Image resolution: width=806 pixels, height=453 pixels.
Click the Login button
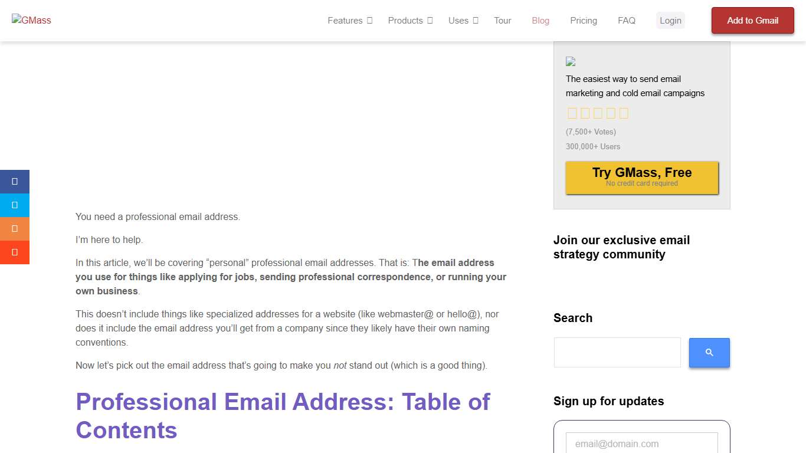pyautogui.click(x=670, y=20)
